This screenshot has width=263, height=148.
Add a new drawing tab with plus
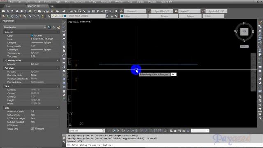52,7
